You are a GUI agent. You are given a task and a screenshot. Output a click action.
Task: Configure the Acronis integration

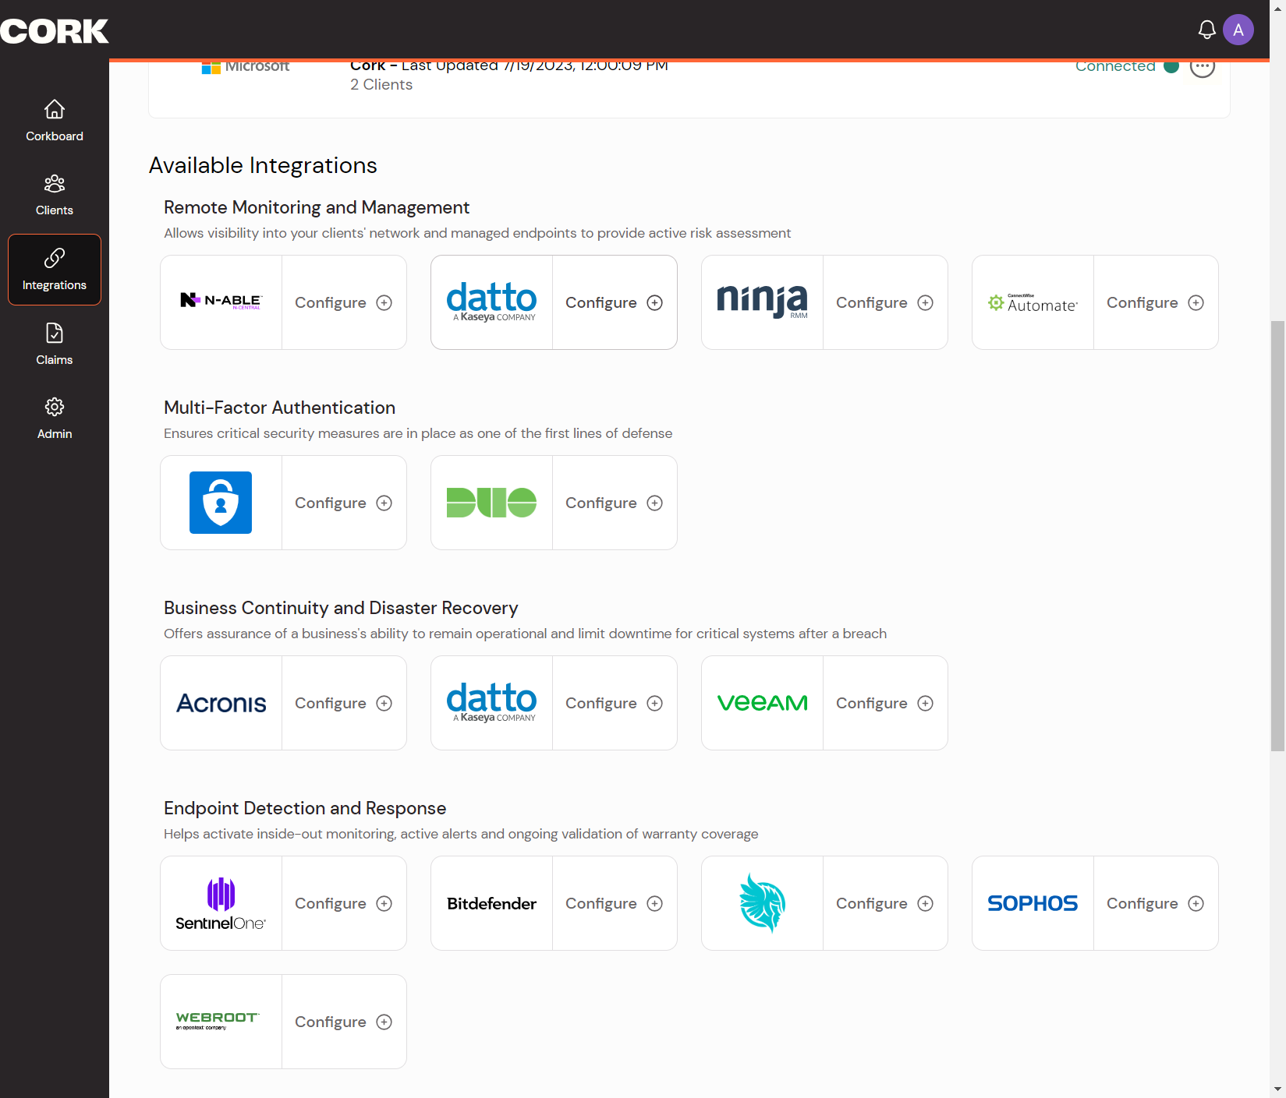click(x=343, y=703)
